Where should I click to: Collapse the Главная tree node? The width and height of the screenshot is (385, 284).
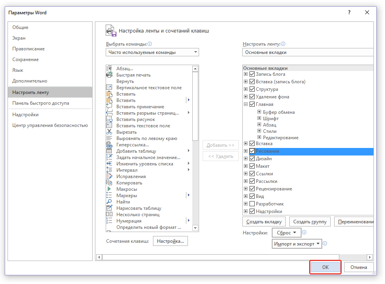(x=246, y=104)
